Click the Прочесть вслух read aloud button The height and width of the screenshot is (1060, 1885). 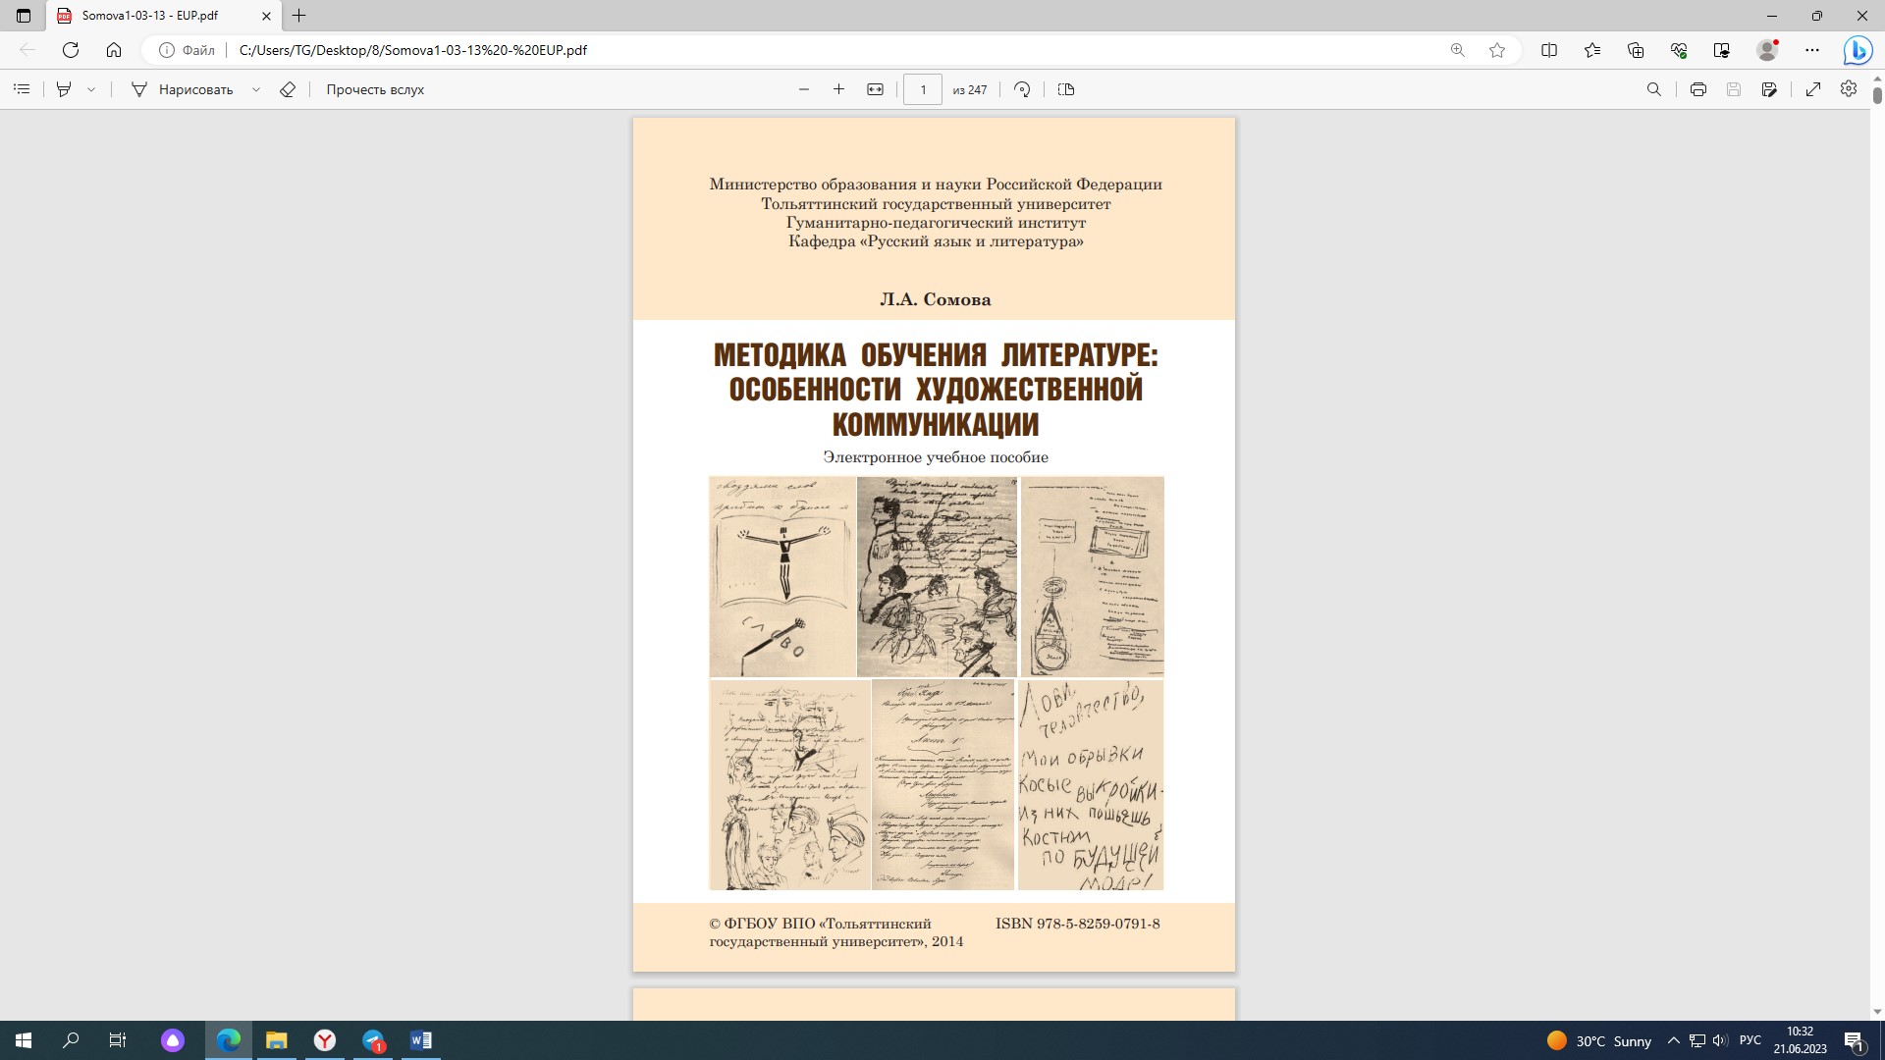(375, 89)
